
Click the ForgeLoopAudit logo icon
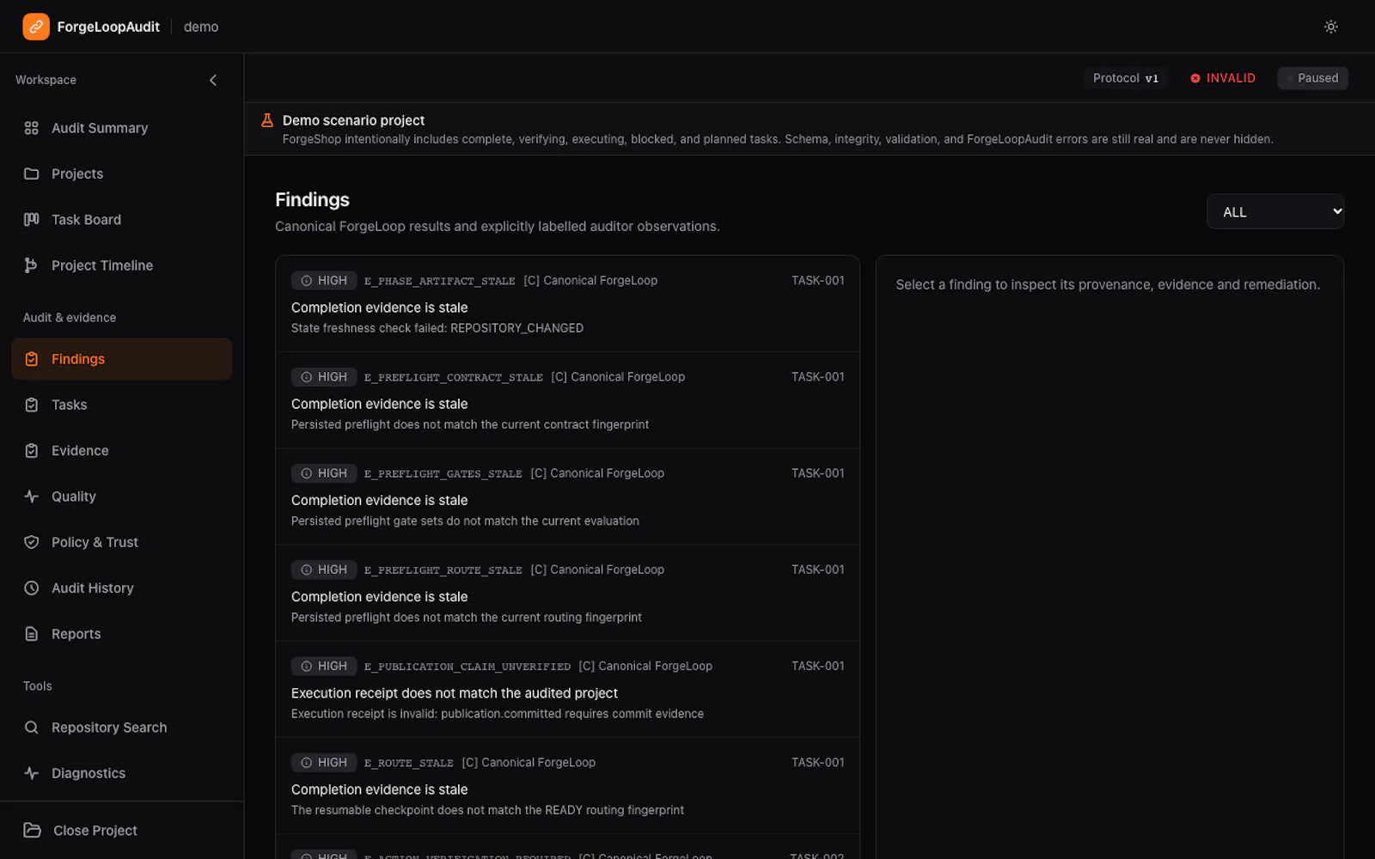[x=36, y=27]
